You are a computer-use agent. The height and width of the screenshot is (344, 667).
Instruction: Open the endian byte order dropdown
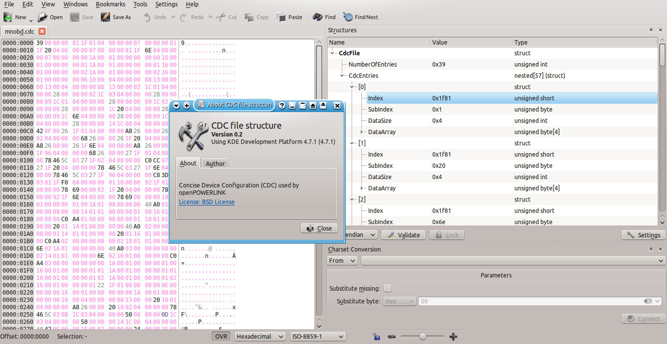(x=361, y=235)
